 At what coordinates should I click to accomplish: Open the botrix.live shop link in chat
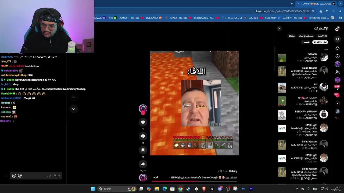click(66, 89)
